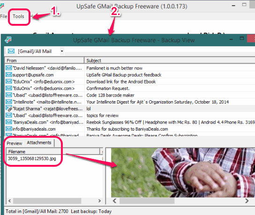Image resolution: width=255 pixels, height=215 pixels.
Task: Click the Filename column header
Action: (53, 151)
